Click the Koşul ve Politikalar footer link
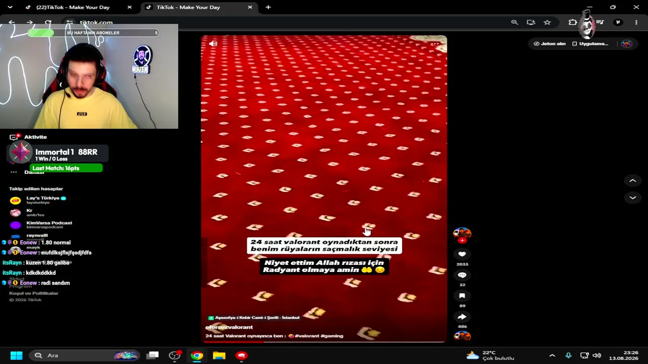 [33, 293]
